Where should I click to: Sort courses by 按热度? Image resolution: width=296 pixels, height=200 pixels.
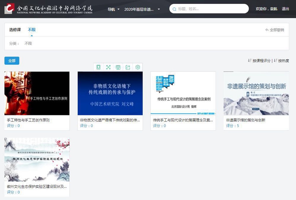click(282, 60)
